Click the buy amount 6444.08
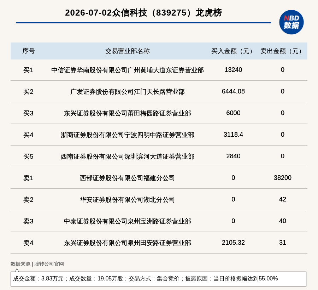This screenshot has width=318, height=290. (x=233, y=91)
